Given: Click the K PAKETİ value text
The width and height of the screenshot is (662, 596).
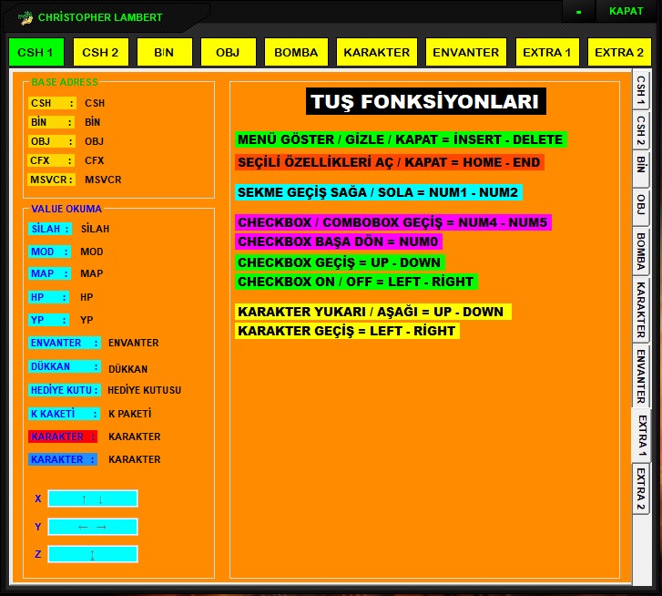Looking at the screenshot, I should (x=130, y=414).
